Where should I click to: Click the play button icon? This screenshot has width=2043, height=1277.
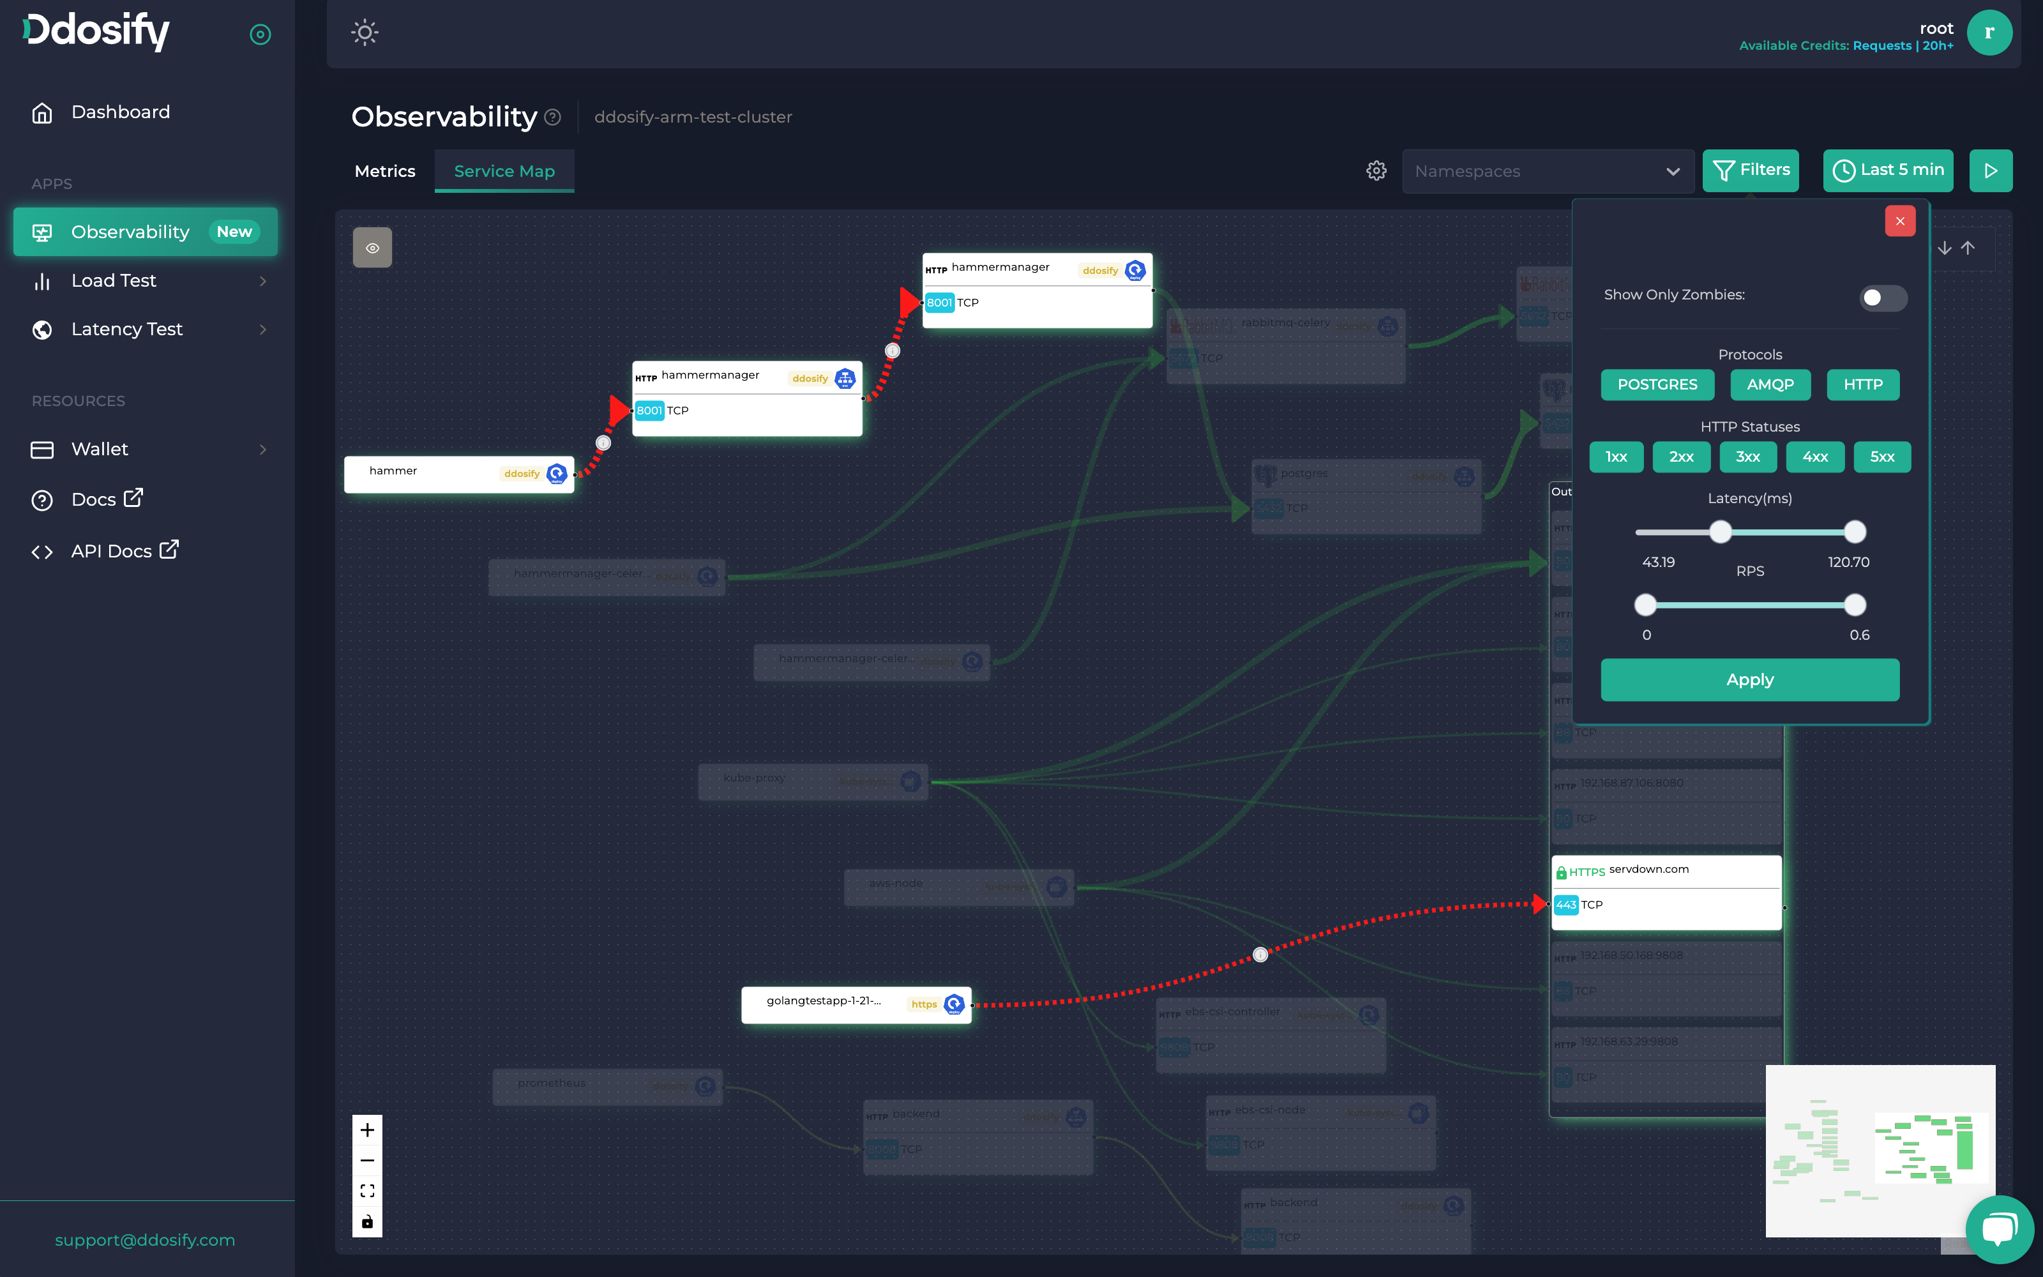click(x=1991, y=170)
